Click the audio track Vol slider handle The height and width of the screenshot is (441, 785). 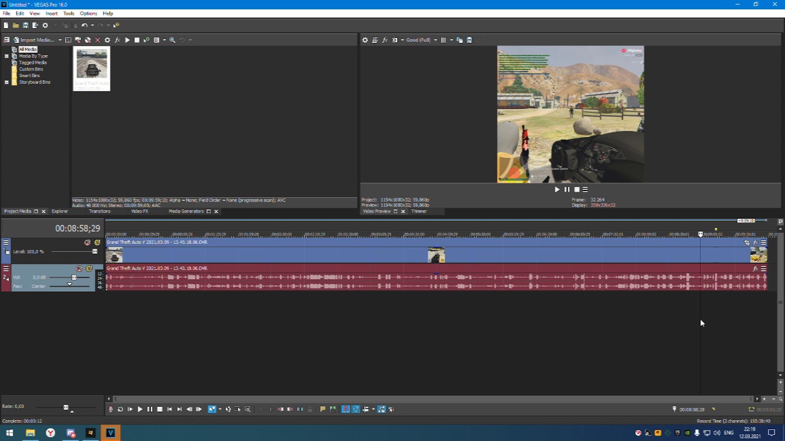click(x=74, y=277)
